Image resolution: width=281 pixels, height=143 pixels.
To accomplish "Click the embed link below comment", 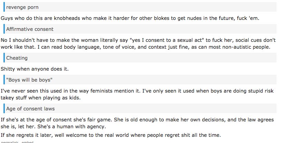I will 28,142.
